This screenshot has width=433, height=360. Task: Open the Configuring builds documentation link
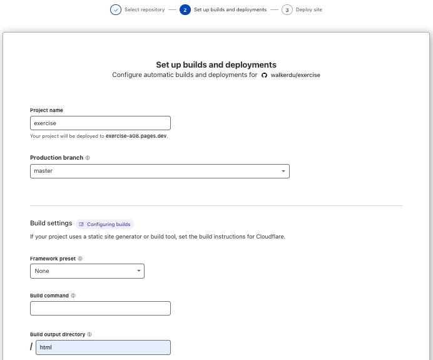[x=108, y=224]
